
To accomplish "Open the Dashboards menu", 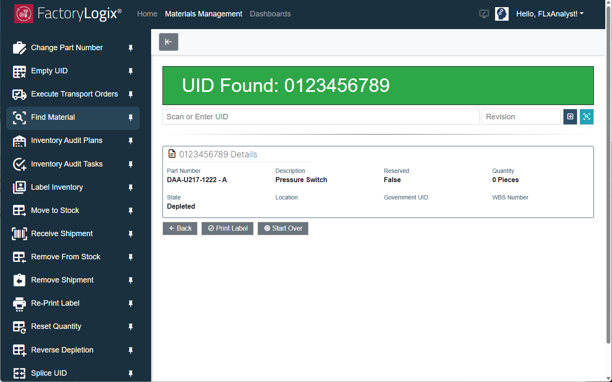I will coord(270,13).
